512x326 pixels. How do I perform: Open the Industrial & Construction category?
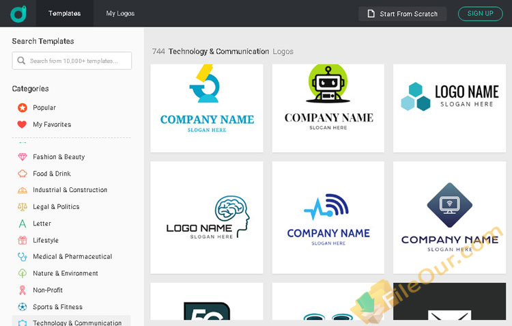coord(70,190)
